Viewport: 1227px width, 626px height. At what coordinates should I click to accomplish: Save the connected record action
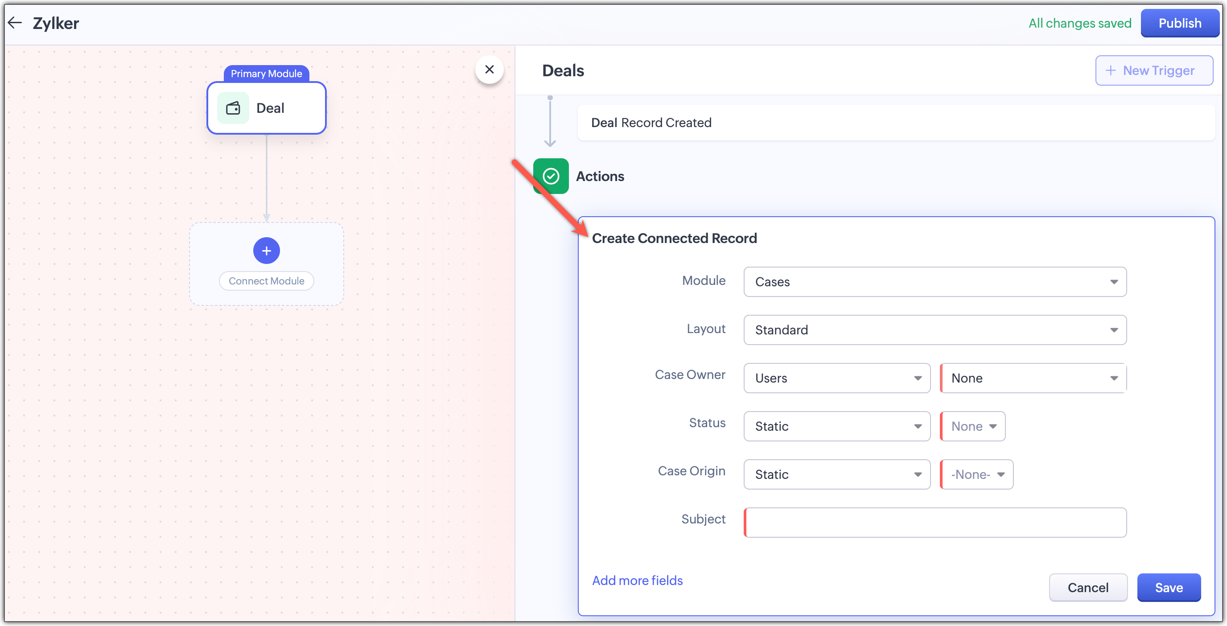[x=1169, y=587]
